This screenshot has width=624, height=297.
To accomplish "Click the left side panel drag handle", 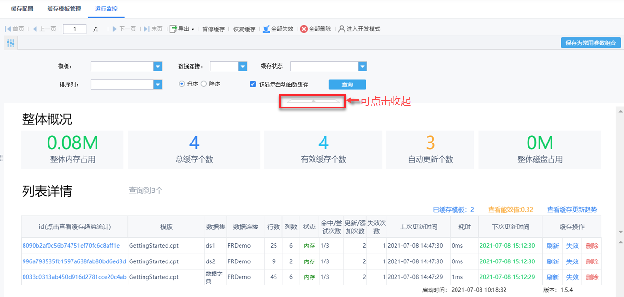I will (1, 158).
